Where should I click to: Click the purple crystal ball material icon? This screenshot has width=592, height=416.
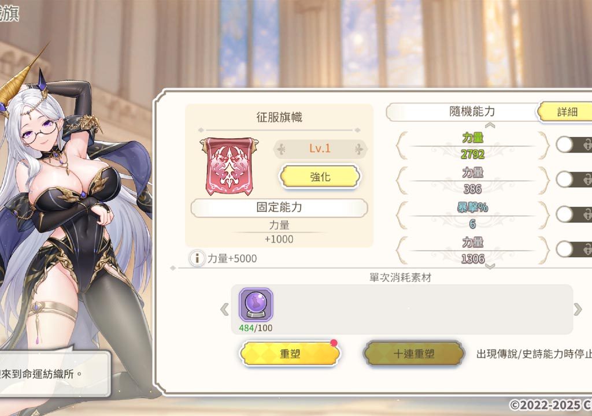pos(256,304)
